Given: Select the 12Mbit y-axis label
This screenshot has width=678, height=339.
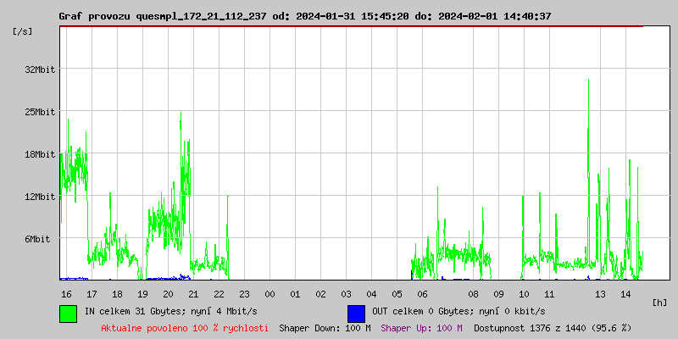Looking at the screenshot, I should click(x=39, y=197).
